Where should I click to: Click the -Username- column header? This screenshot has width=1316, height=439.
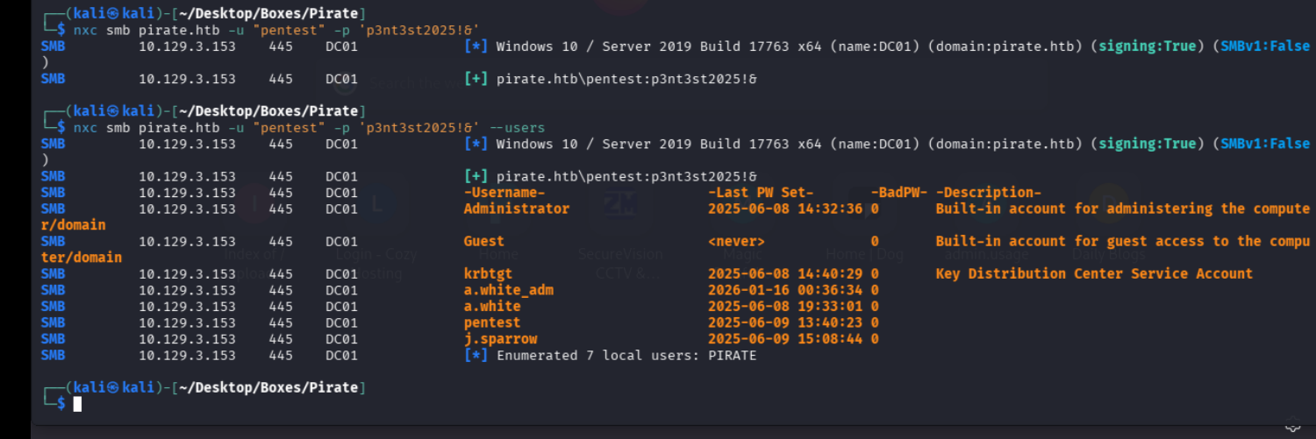pyautogui.click(x=504, y=193)
